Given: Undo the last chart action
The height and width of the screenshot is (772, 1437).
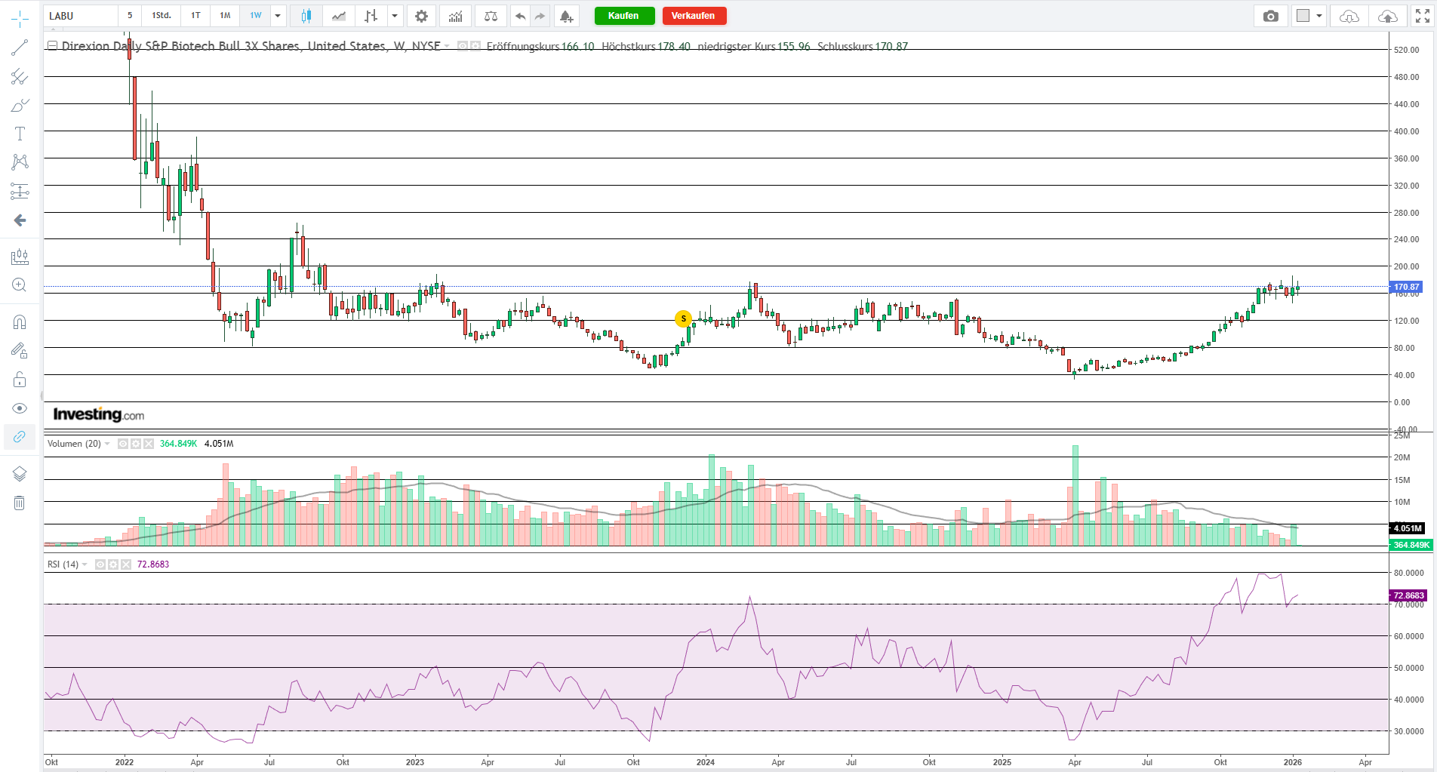Looking at the screenshot, I should pos(519,16).
